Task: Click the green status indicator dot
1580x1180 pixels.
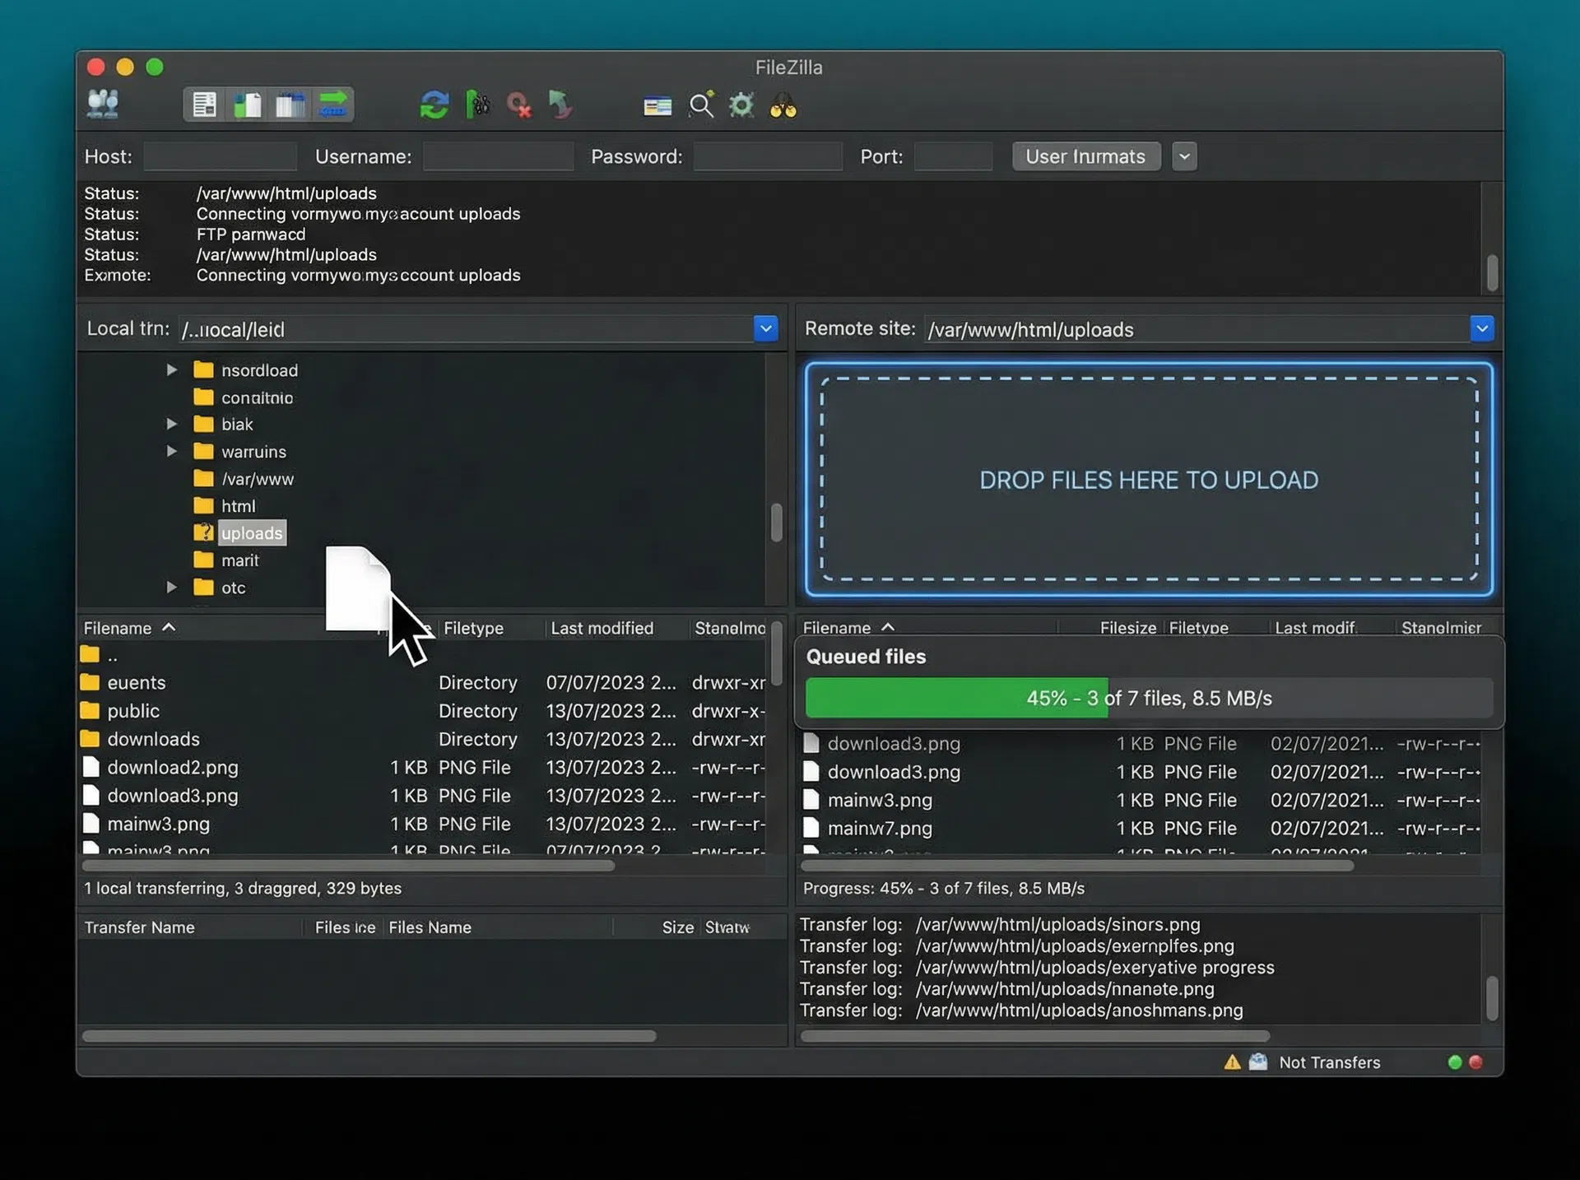Action: point(1455,1062)
